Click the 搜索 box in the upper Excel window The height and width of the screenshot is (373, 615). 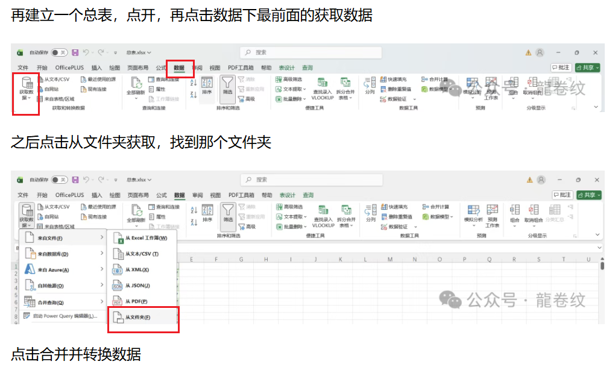click(x=311, y=52)
